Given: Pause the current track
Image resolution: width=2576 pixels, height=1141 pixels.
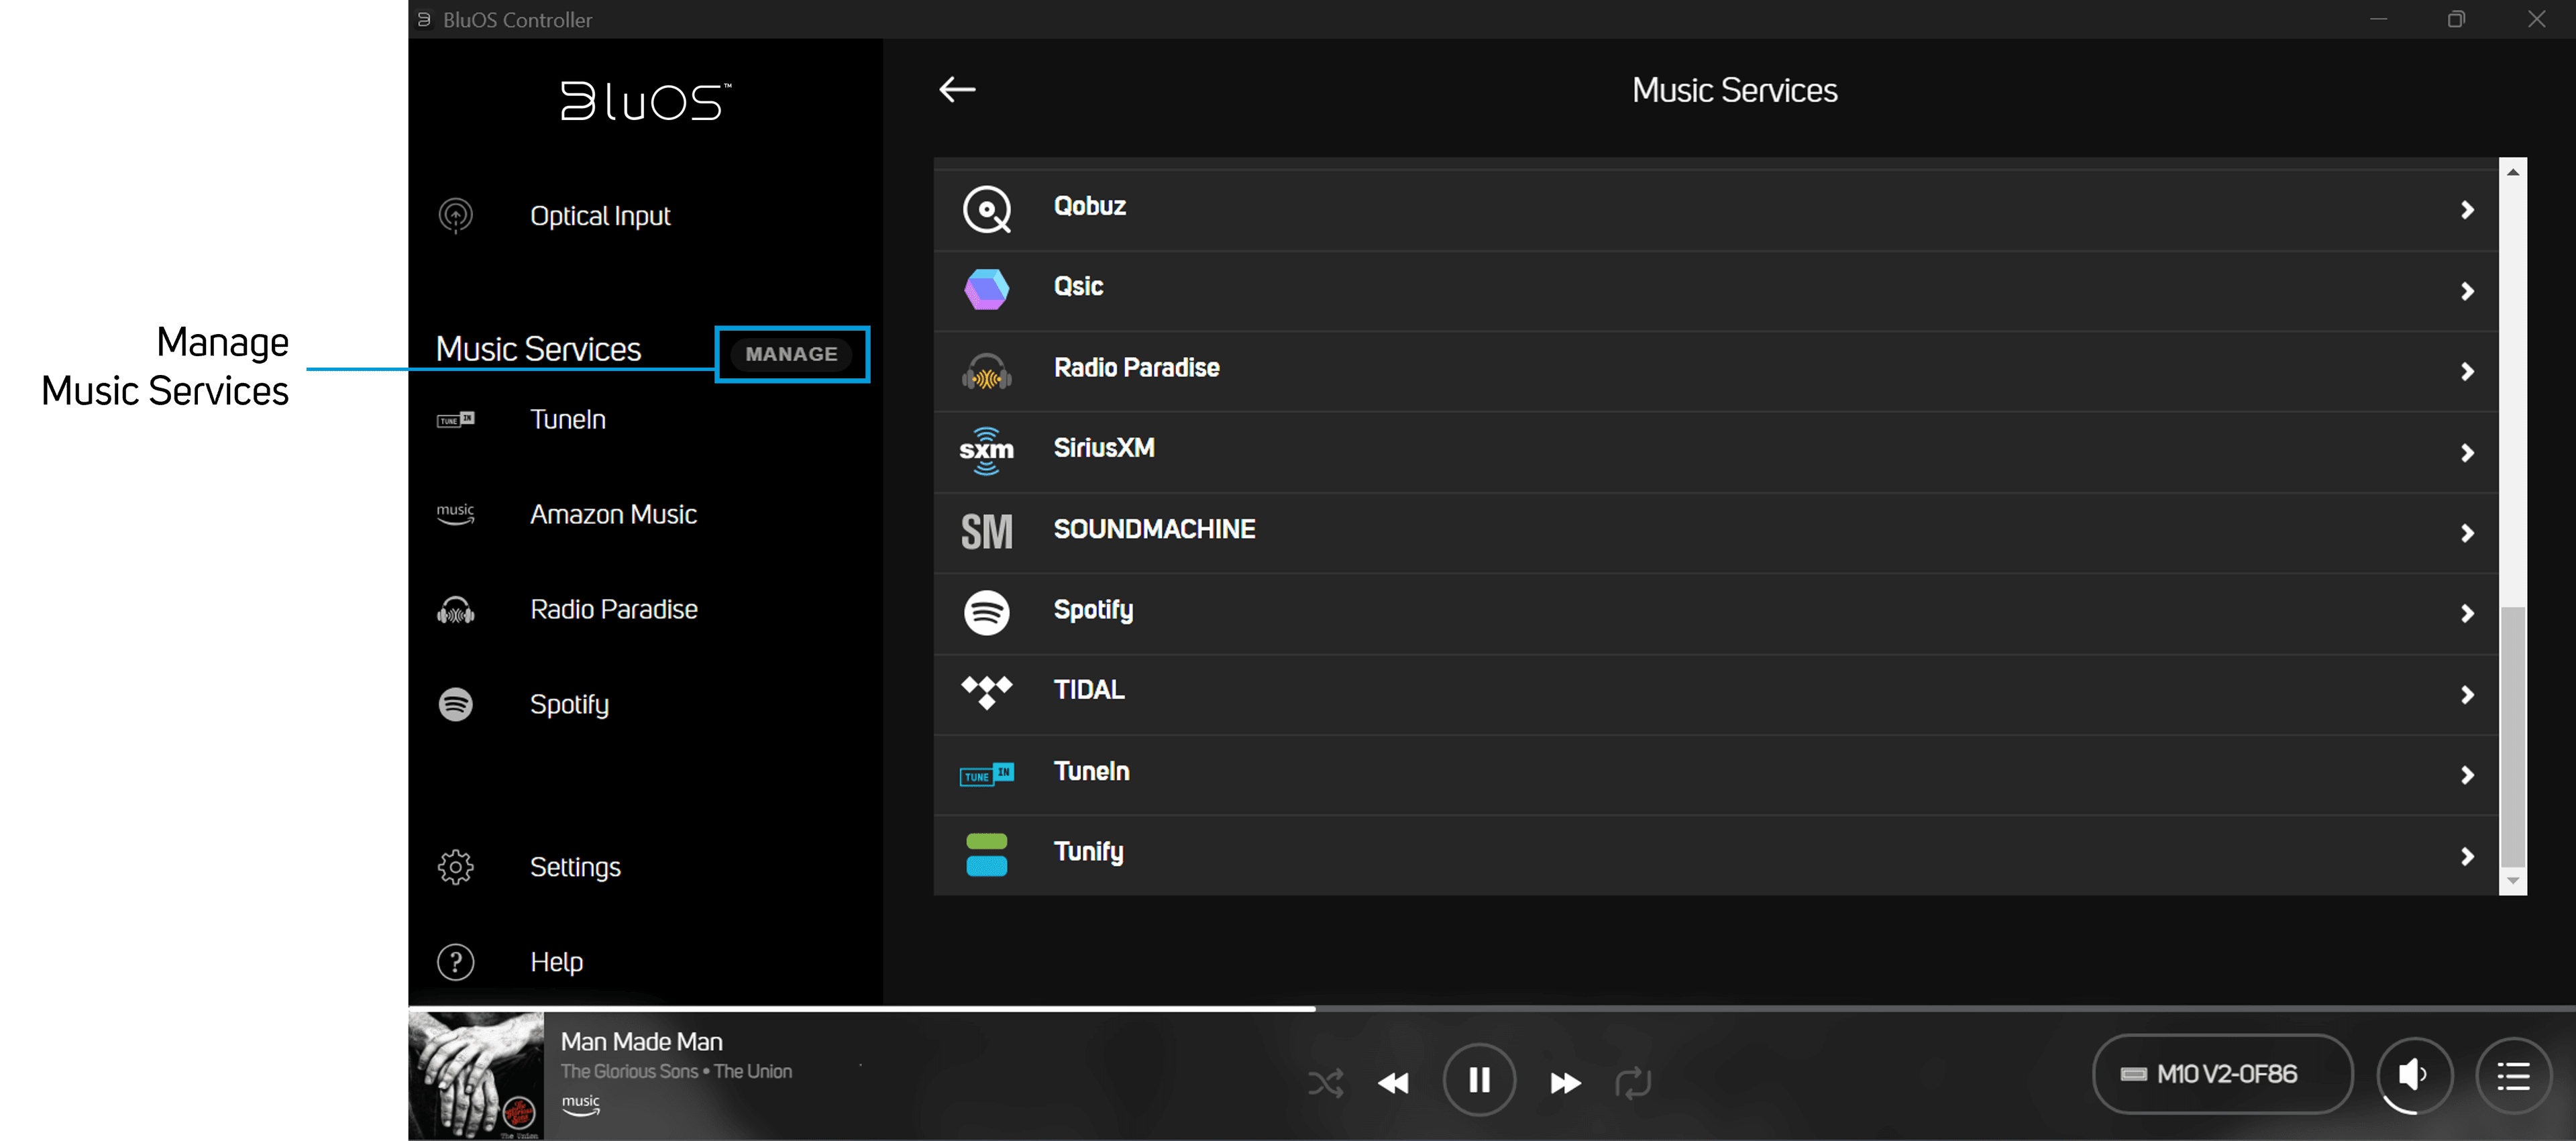Looking at the screenshot, I should 1479,1080.
